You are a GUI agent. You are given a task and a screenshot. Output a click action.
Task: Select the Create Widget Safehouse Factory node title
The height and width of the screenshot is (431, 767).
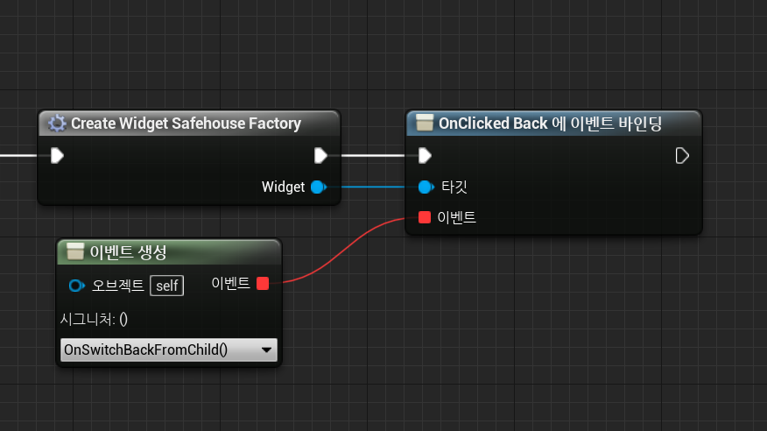coord(186,124)
